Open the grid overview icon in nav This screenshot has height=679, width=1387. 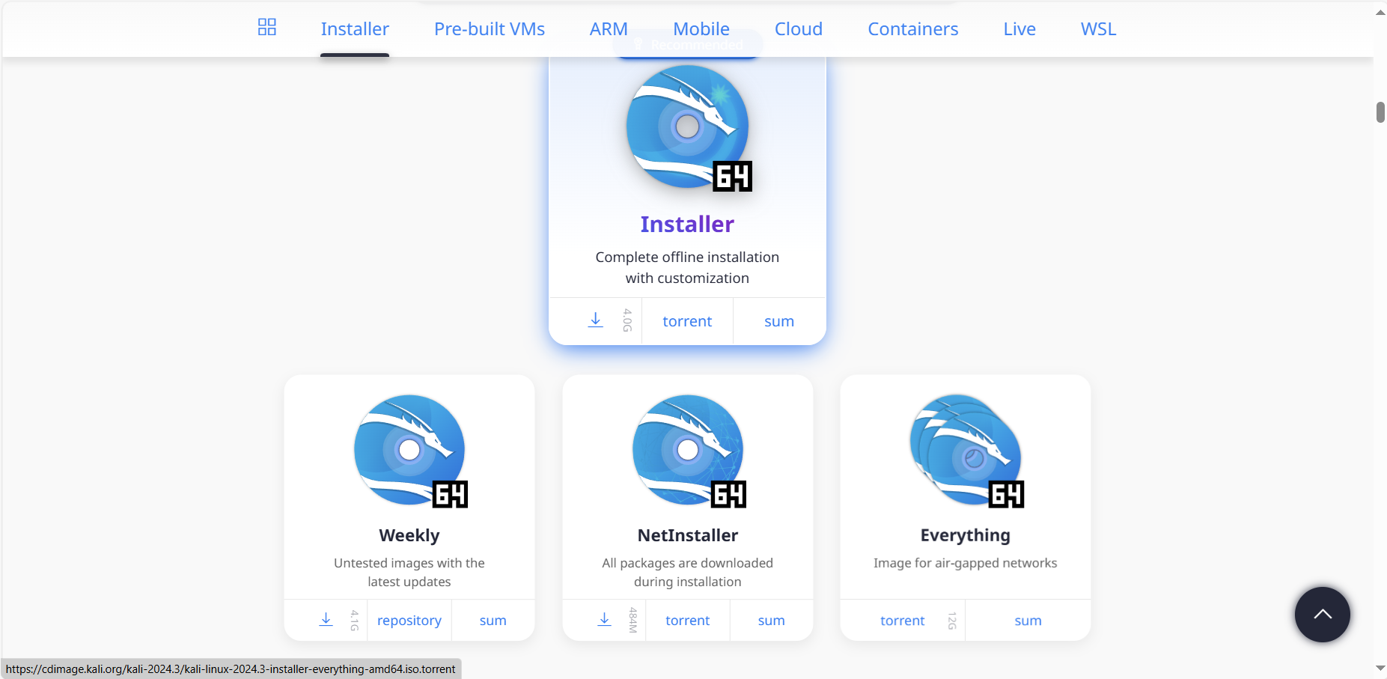pyautogui.click(x=267, y=28)
